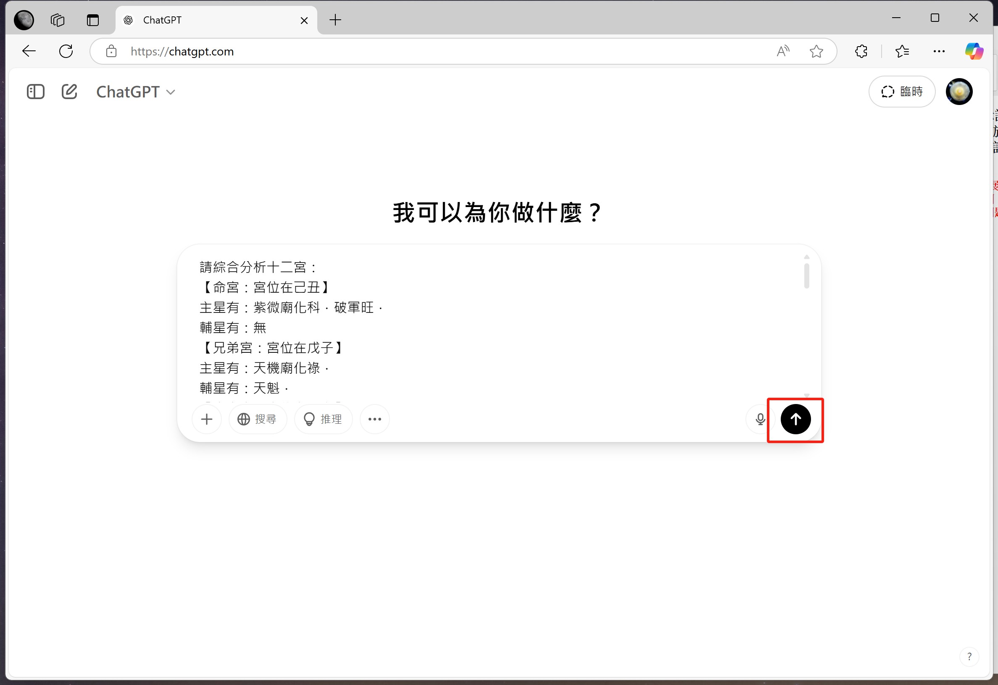Toggle the 搜尋 web search option
Image resolution: width=998 pixels, height=685 pixels.
tap(257, 419)
